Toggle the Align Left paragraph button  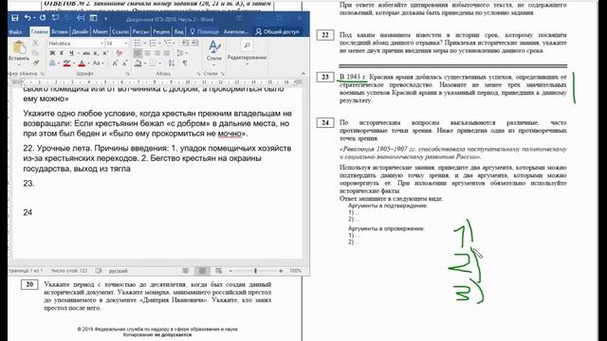pos(138,53)
